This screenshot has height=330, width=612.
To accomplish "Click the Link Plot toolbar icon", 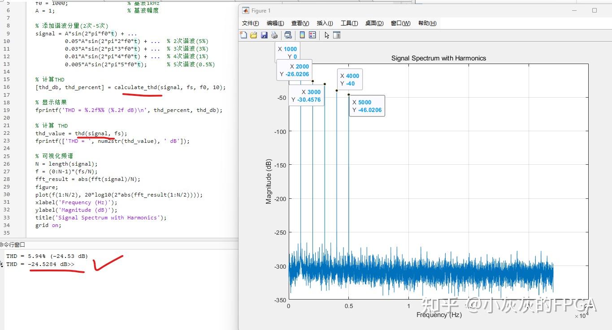I will click(288, 35).
